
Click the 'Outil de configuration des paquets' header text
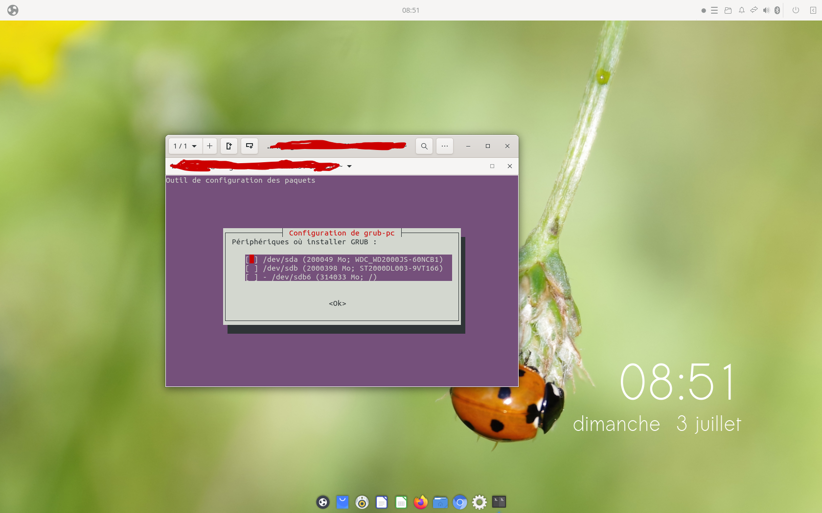pos(241,180)
